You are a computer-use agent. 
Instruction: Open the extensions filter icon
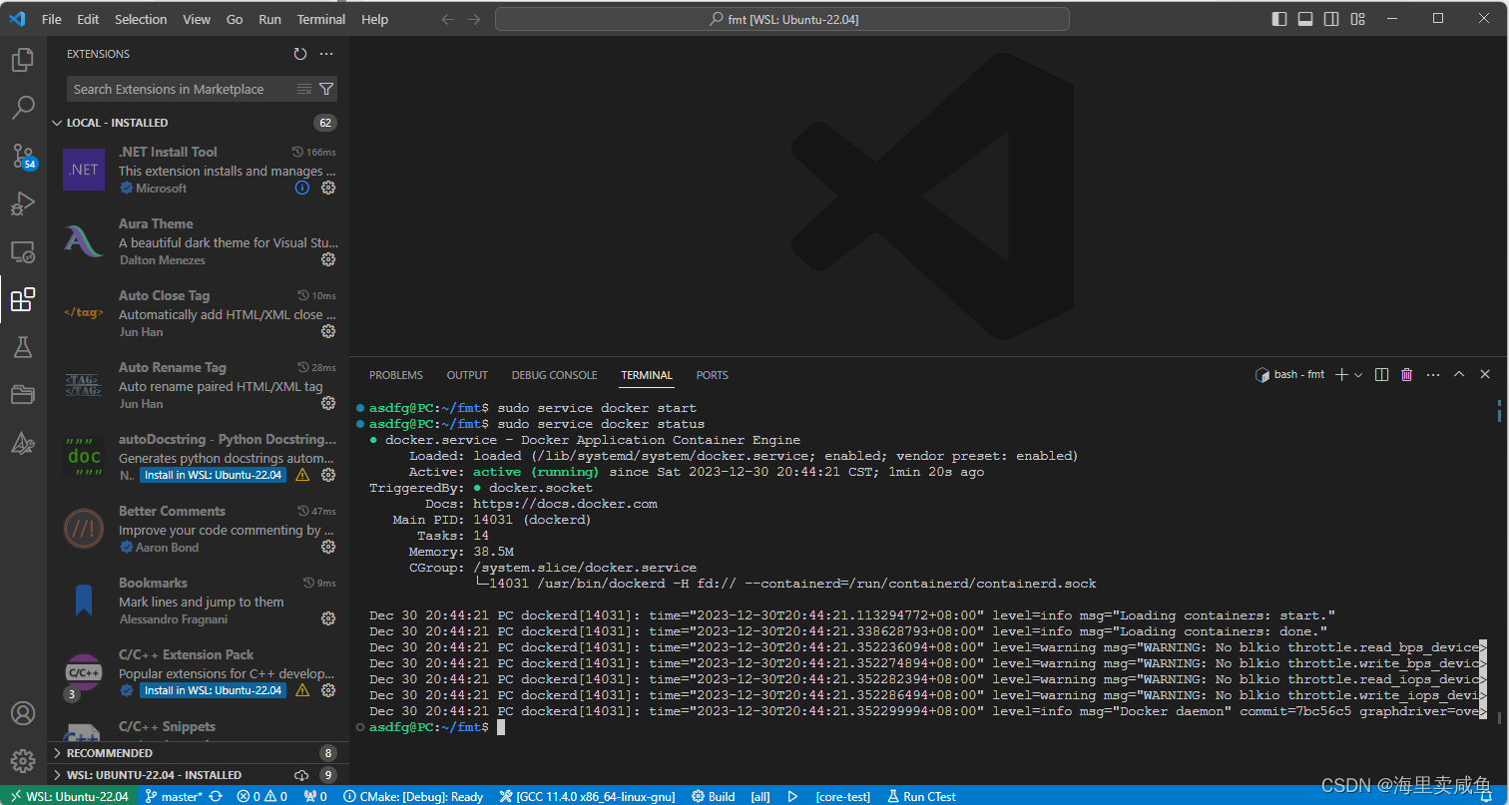(326, 89)
